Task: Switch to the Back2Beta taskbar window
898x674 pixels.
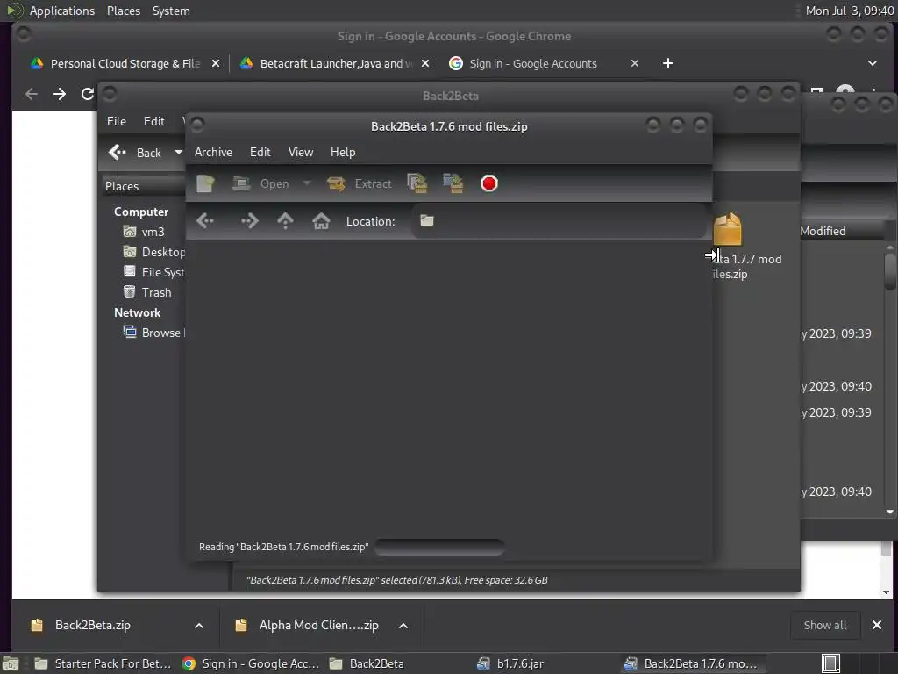Action: 367,663
